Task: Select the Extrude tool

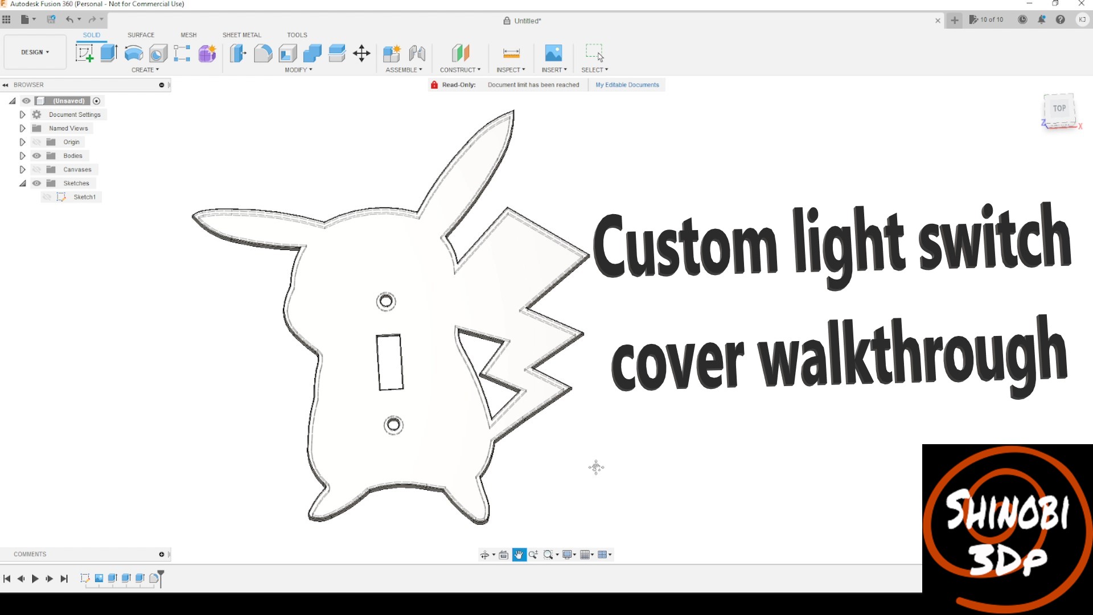Action: click(x=109, y=54)
